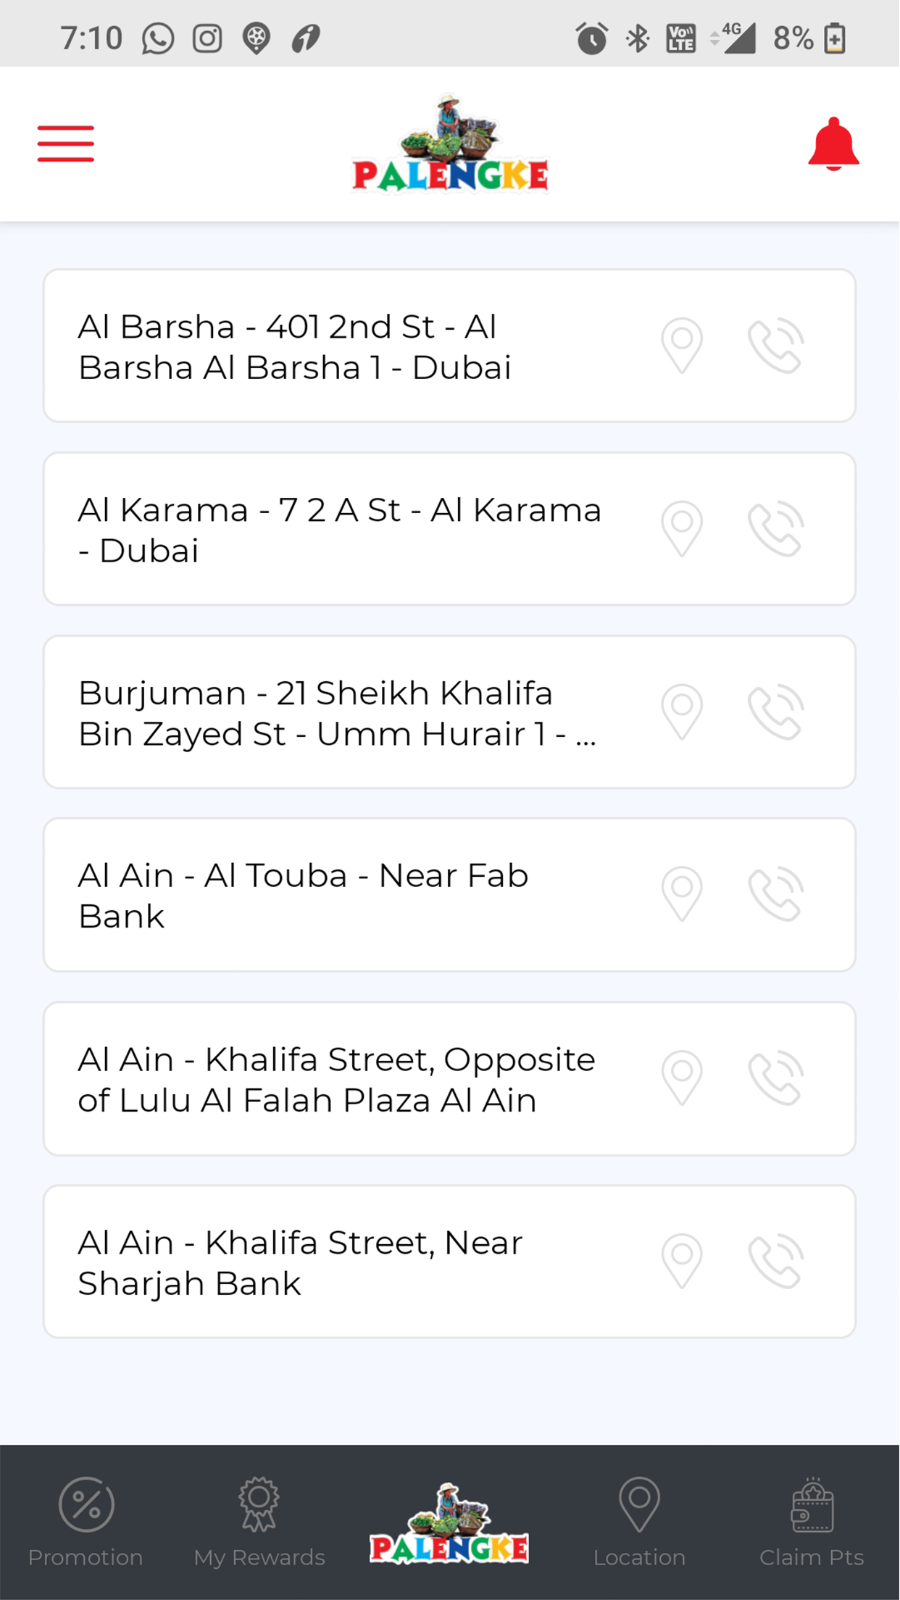Screen dimensions: 900x1600
Task: Show Al Karama location pin
Action: 682,529
